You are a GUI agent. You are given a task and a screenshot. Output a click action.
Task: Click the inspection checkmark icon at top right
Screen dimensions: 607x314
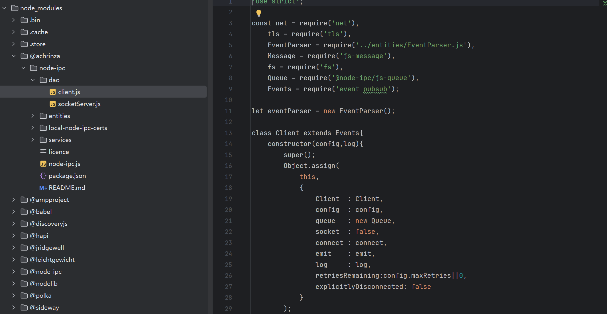click(604, 3)
